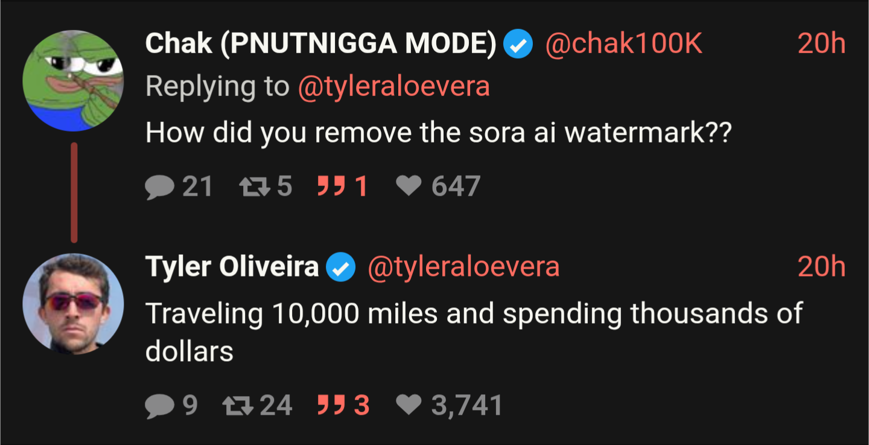Open Chak's display name profile
869x445 pixels.
(x=321, y=44)
